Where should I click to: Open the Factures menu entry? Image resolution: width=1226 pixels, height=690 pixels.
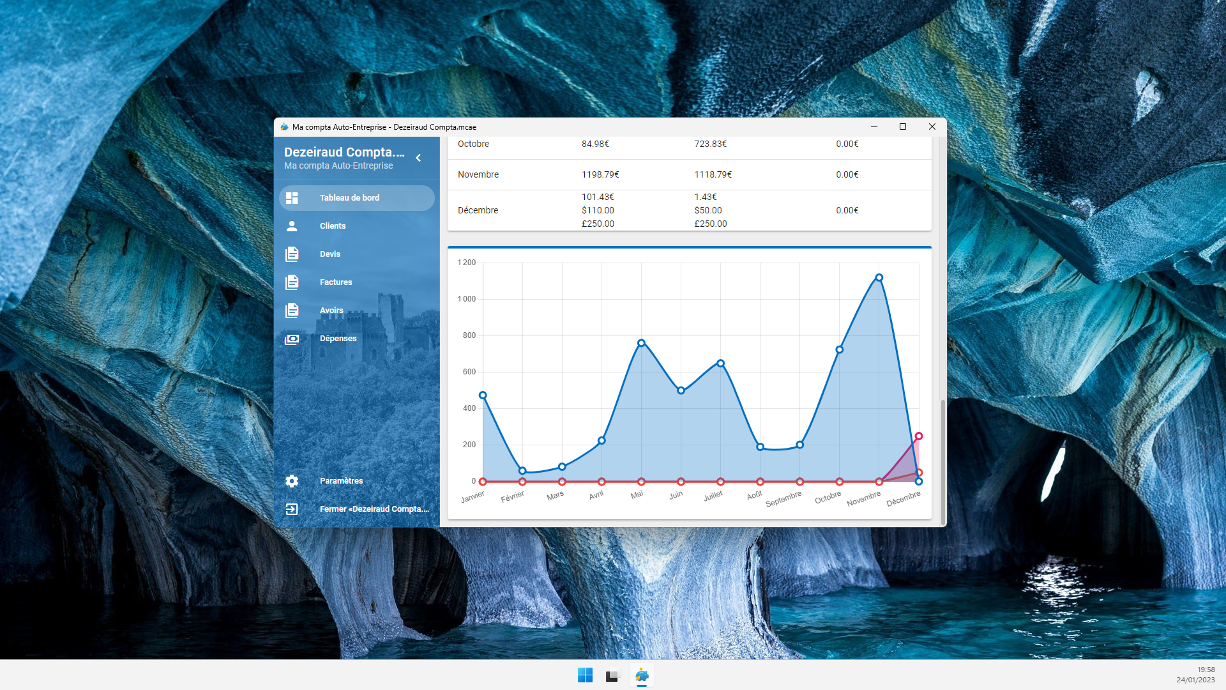click(336, 282)
